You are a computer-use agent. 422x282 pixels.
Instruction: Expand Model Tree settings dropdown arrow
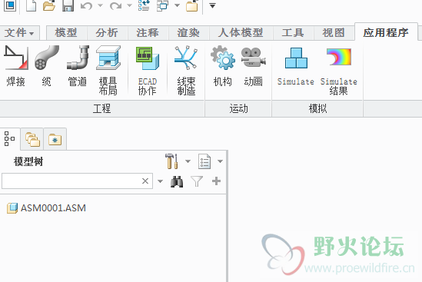(188, 161)
